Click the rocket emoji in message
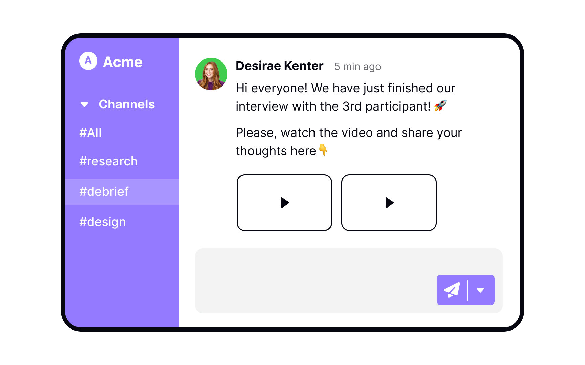This screenshot has height=365, width=585. [x=440, y=106]
